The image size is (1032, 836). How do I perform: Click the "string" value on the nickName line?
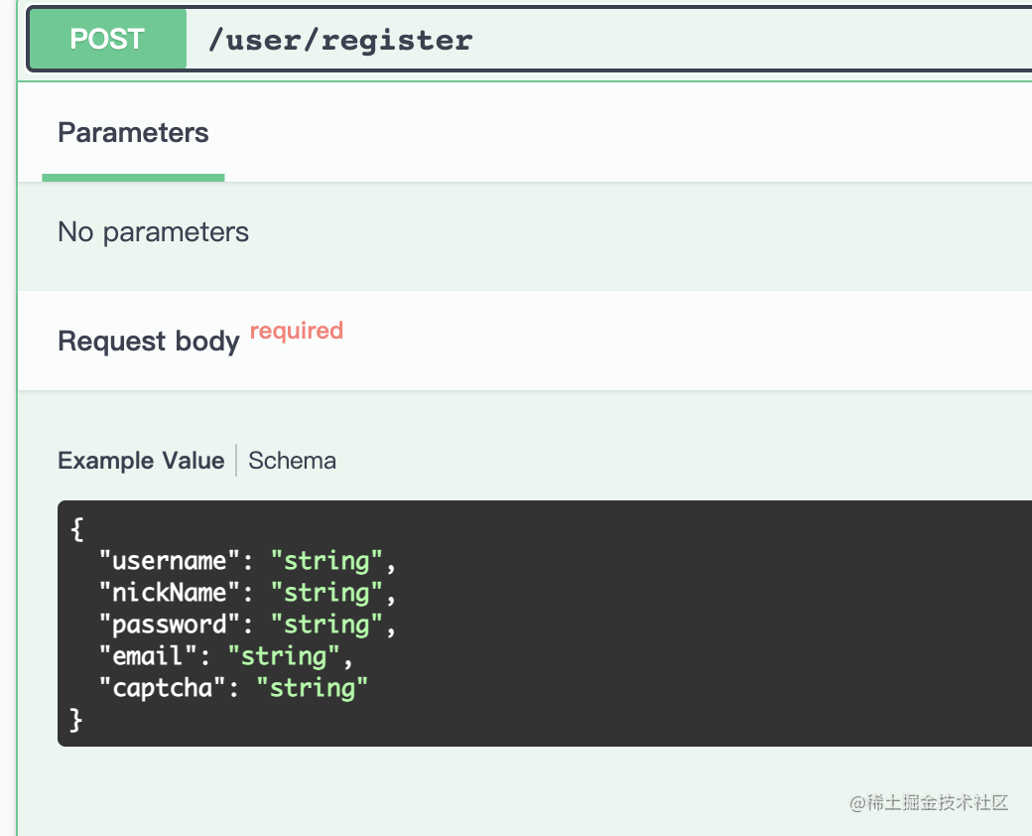click(x=326, y=593)
